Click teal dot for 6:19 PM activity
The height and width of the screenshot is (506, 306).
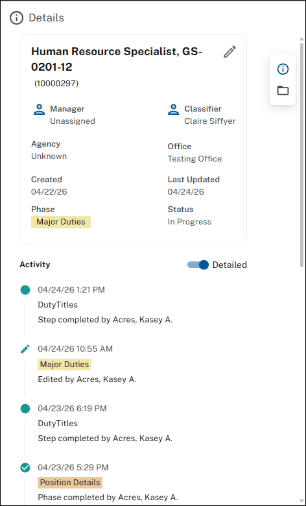[x=25, y=409]
